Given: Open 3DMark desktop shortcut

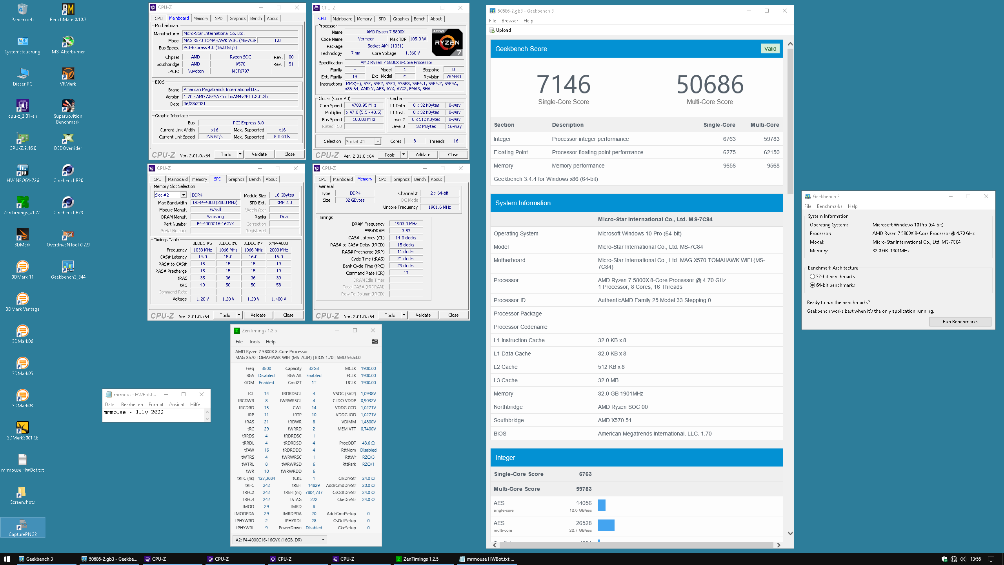Looking at the screenshot, I should click(22, 238).
